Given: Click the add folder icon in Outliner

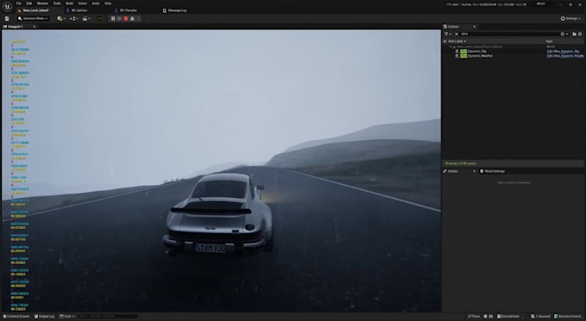Looking at the screenshot, I should [575, 34].
